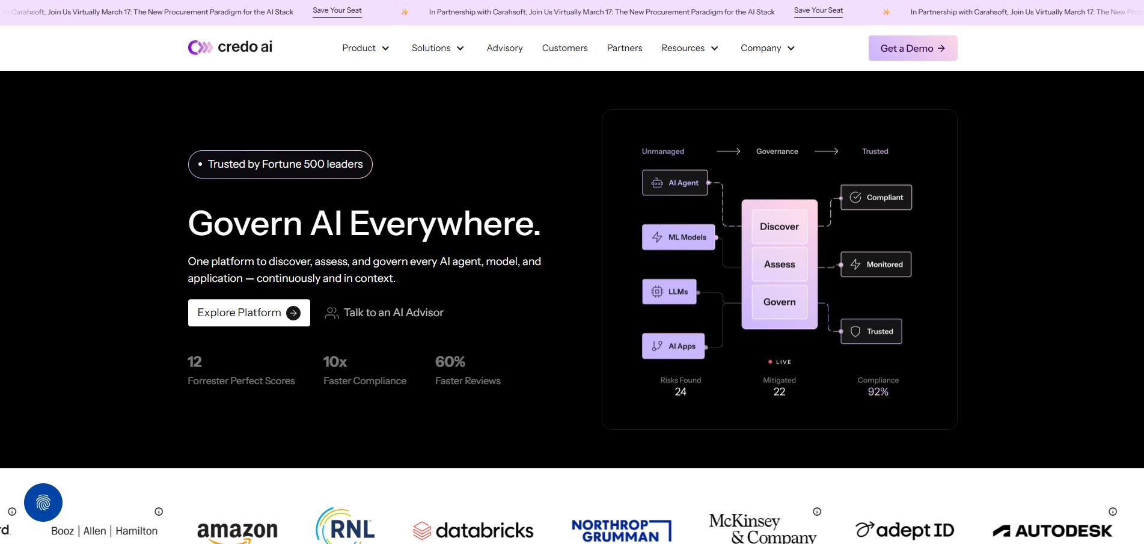Select Advisory in the navigation bar
The width and height of the screenshot is (1144, 544).
[504, 48]
